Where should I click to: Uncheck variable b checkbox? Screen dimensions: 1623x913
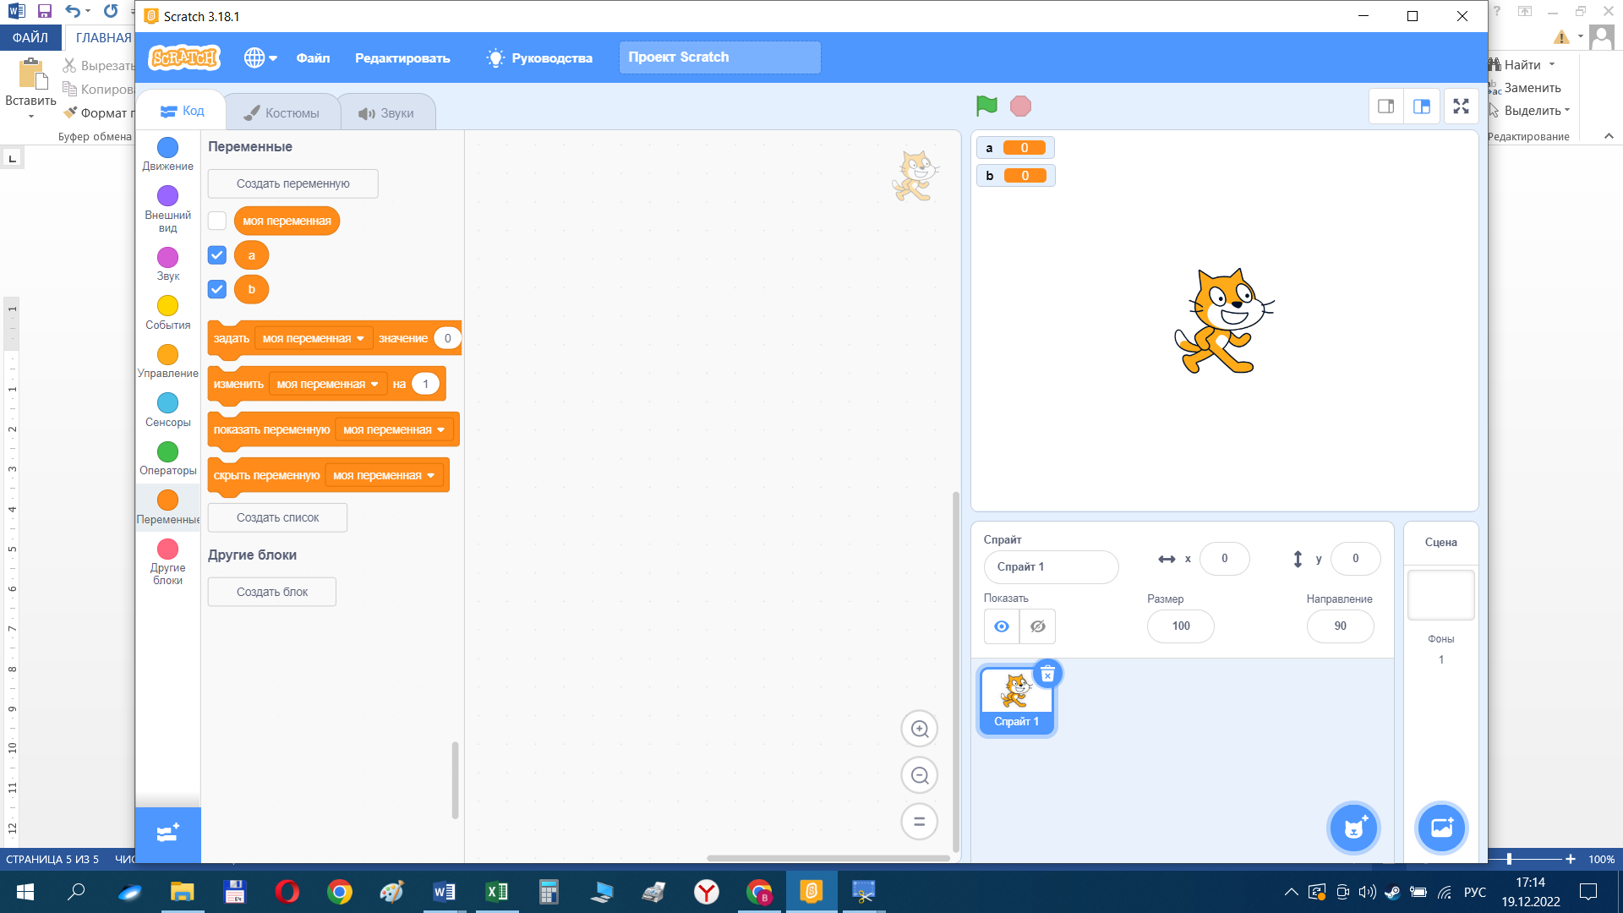pos(217,289)
